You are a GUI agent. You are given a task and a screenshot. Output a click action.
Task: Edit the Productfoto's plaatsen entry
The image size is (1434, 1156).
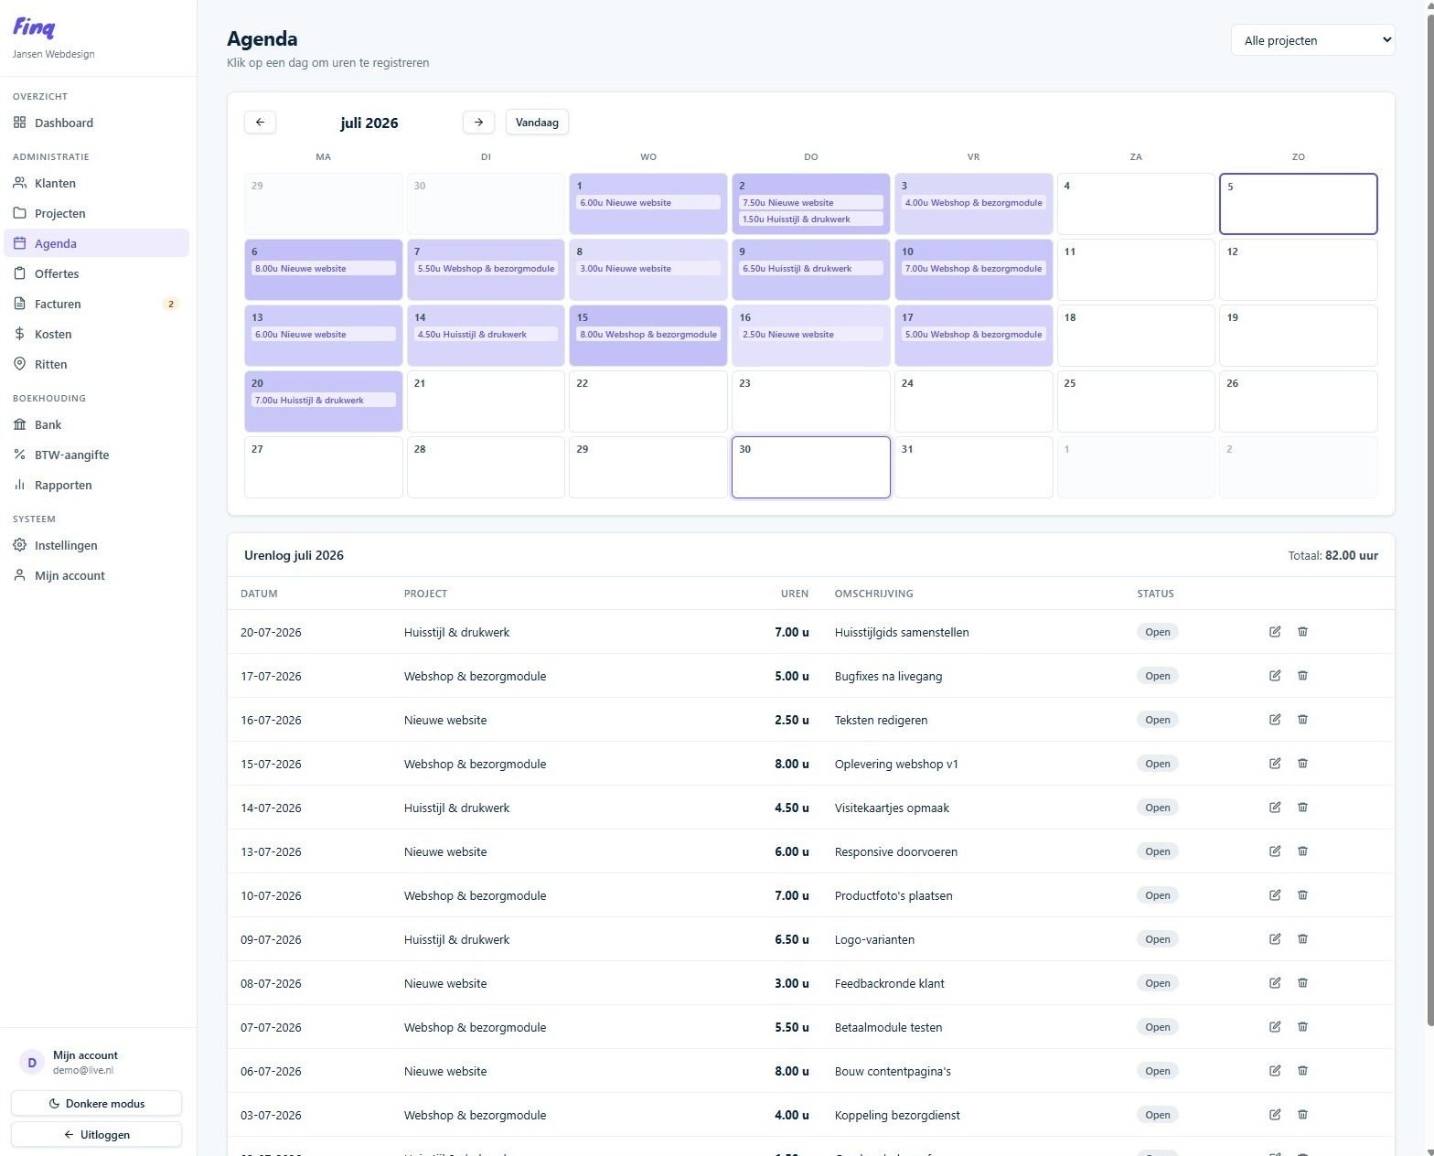[x=1275, y=895]
